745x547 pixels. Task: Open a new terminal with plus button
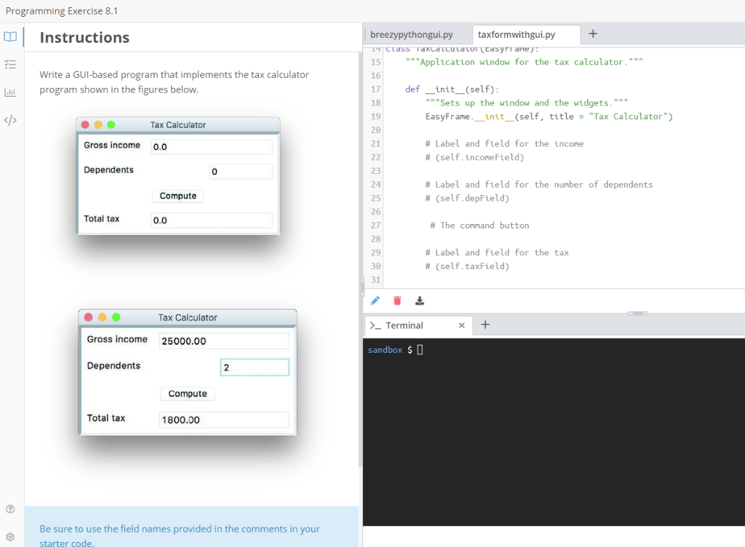(485, 325)
